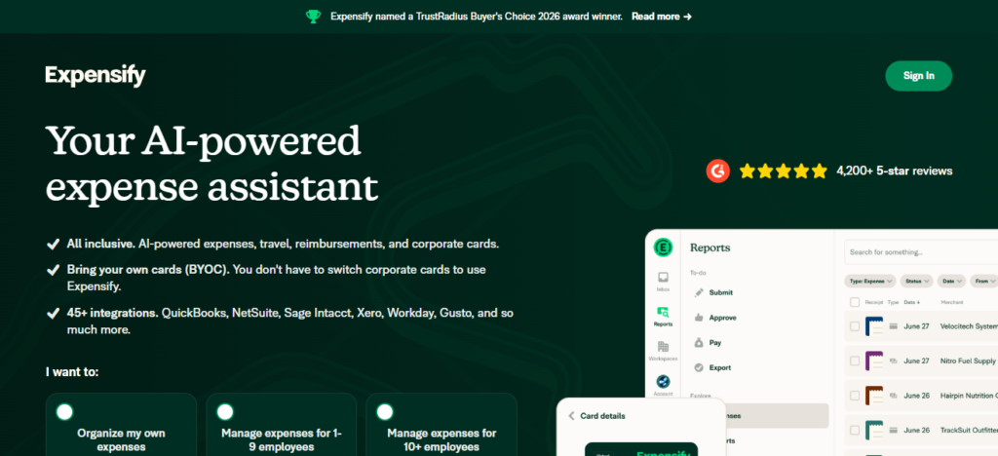This screenshot has height=456, width=998.
Task: Follow the Read more link in banner
Action: [662, 17]
